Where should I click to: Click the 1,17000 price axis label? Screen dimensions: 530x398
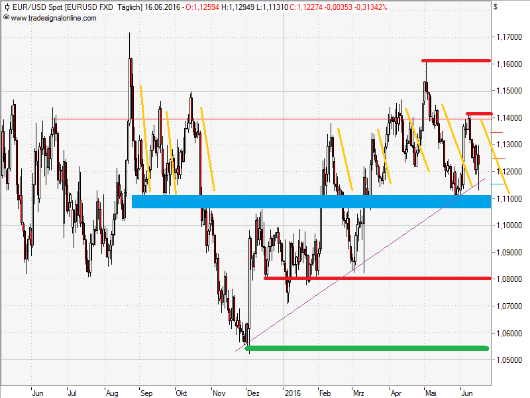coord(509,37)
